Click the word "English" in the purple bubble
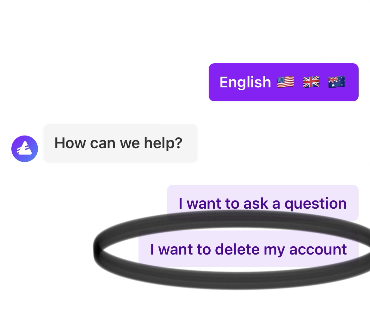Viewport: 370px width, 309px height. [x=245, y=82]
